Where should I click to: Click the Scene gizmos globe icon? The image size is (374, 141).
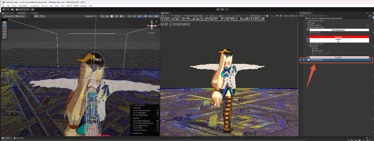156,16
